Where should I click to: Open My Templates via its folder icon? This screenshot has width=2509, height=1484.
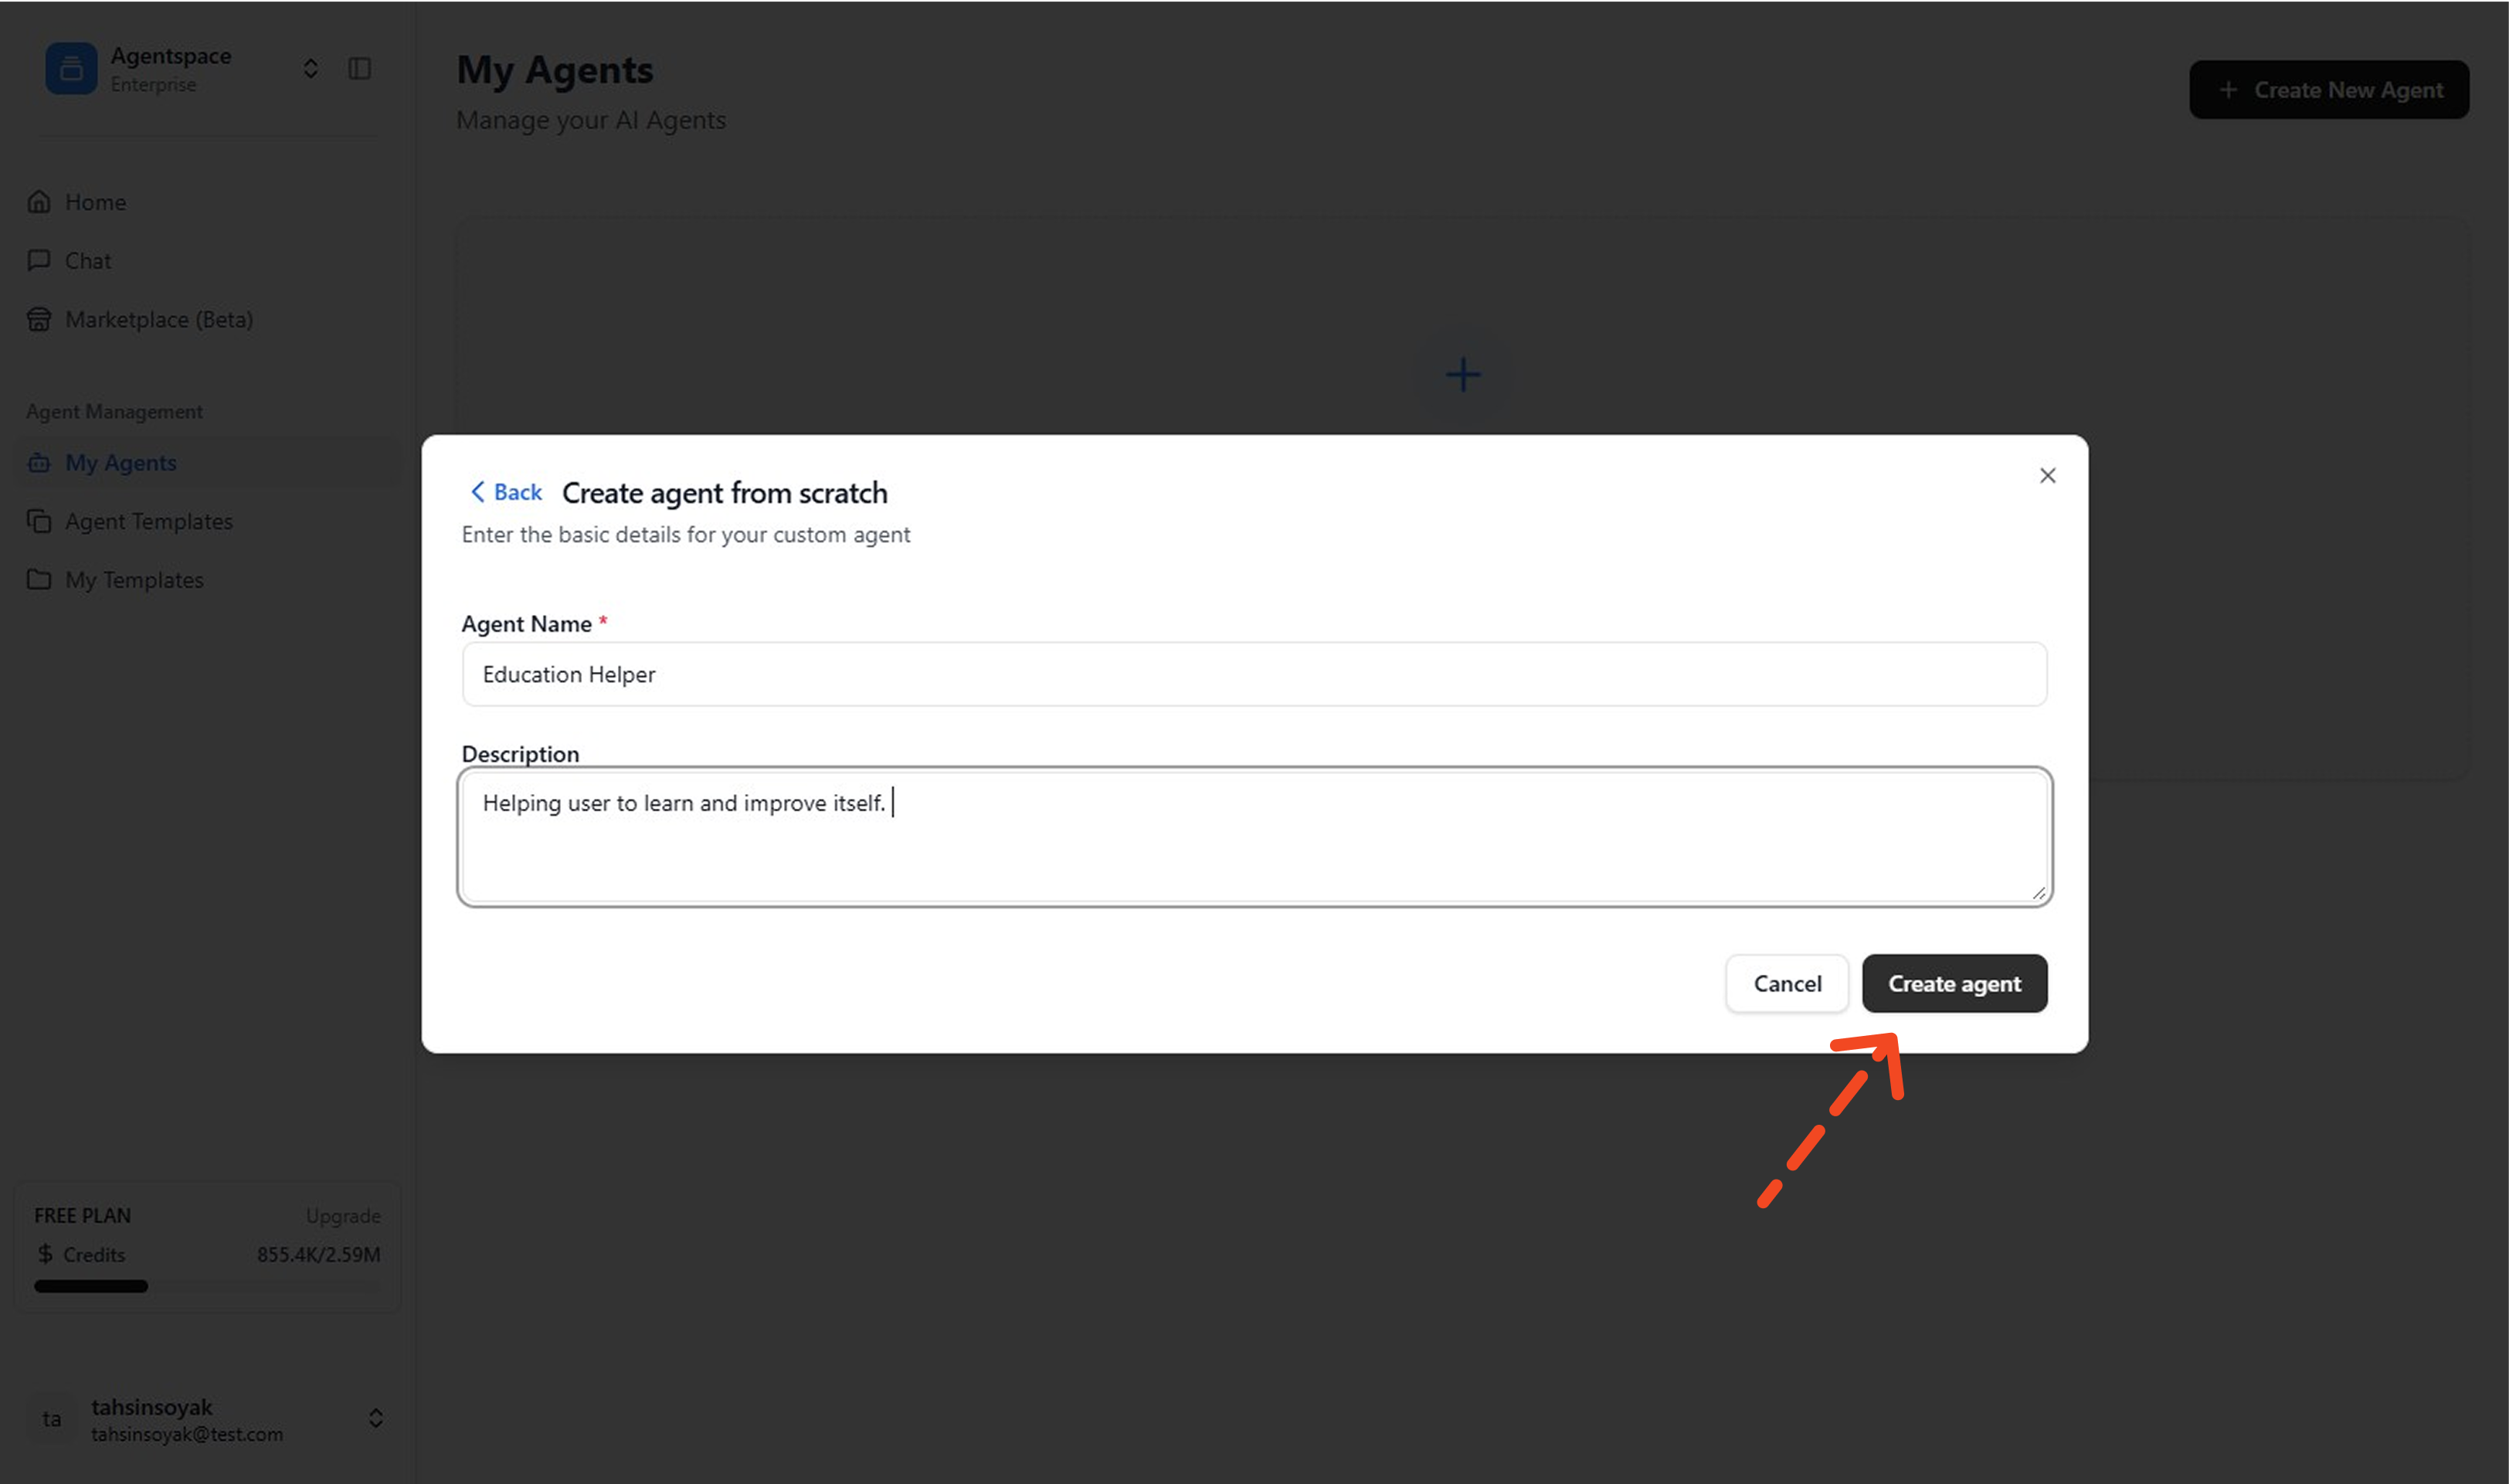pyautogui.click(x=38, y=579)
